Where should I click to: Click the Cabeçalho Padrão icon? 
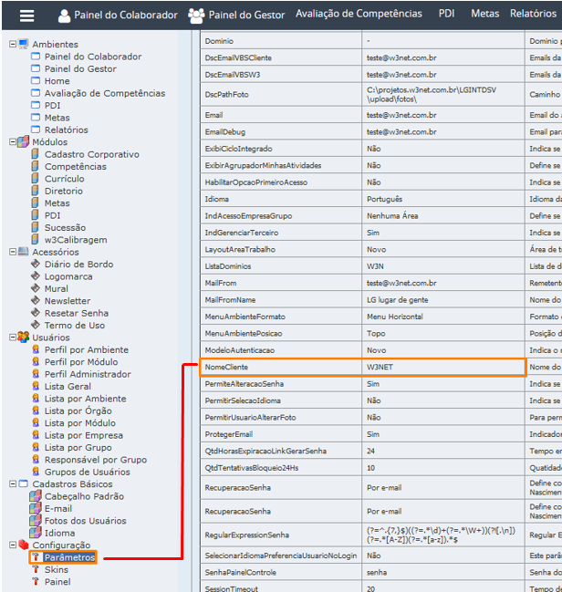[36, 496]
